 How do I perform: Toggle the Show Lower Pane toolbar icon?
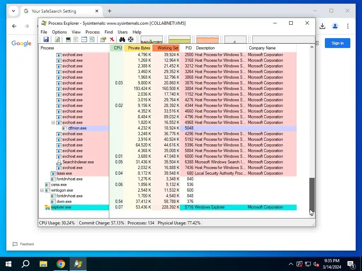click(84, 40)
